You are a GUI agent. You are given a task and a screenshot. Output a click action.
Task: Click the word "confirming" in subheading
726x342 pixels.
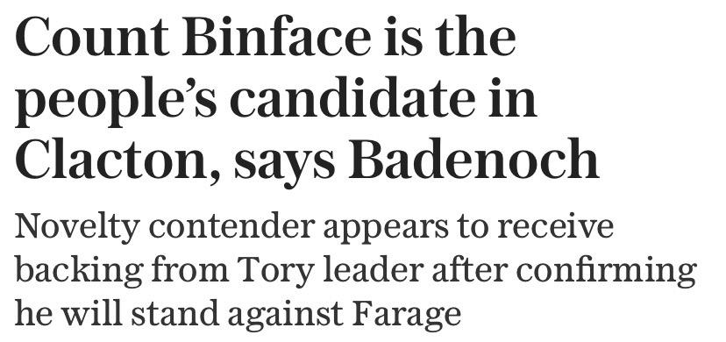pos(607,272)
